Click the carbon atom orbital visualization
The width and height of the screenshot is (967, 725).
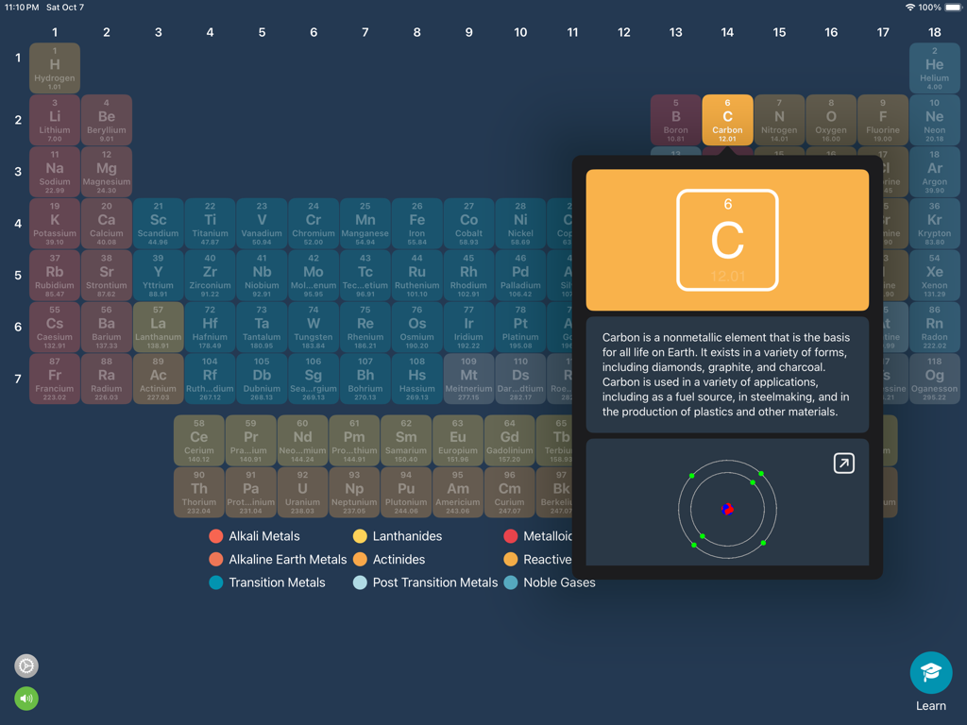pos(727,510)
